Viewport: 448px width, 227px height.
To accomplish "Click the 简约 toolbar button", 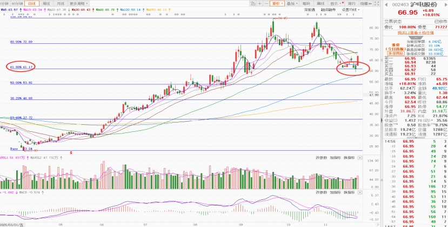I will point(352,4).
